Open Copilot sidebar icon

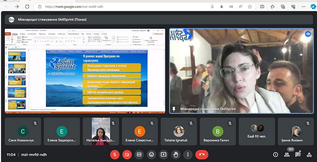[313, 6]
